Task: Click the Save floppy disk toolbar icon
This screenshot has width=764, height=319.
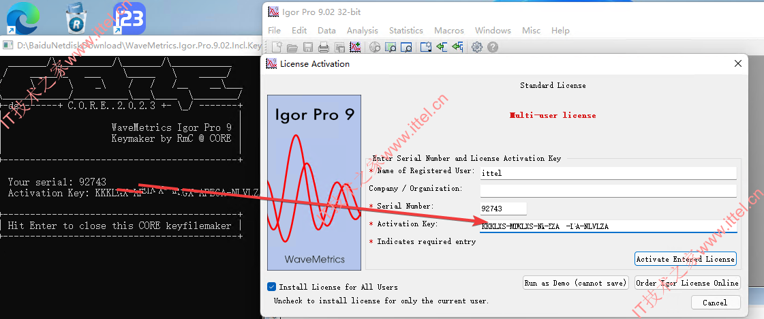Action: click(x=308, y=47)
